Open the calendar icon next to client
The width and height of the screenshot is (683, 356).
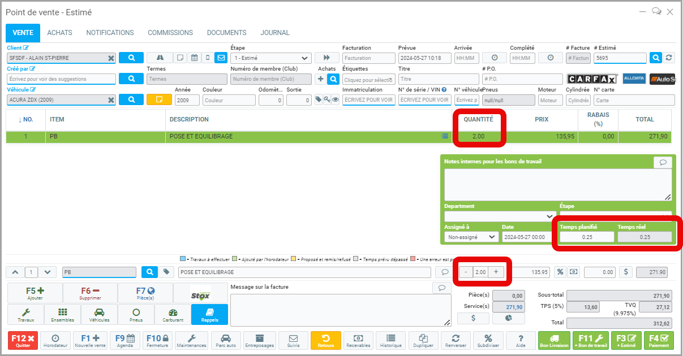pyautogui.click(x=194, y=58)
